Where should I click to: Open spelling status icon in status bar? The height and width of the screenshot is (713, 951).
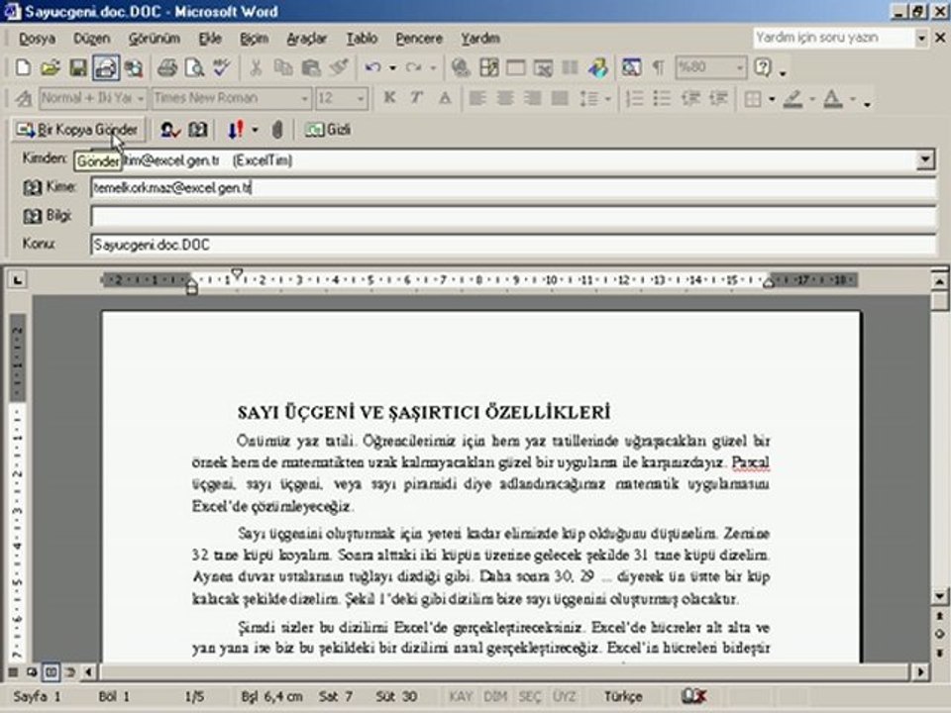[x=693, y=696]
